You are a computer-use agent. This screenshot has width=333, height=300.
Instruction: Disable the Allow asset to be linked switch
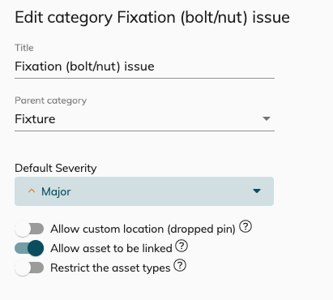(x=29, y=248)
